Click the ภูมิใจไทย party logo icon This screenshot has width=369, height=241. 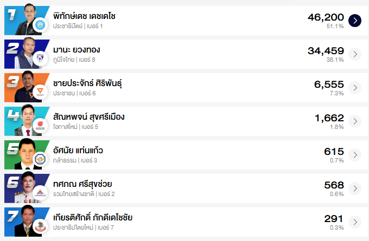(x=40, y=58)
